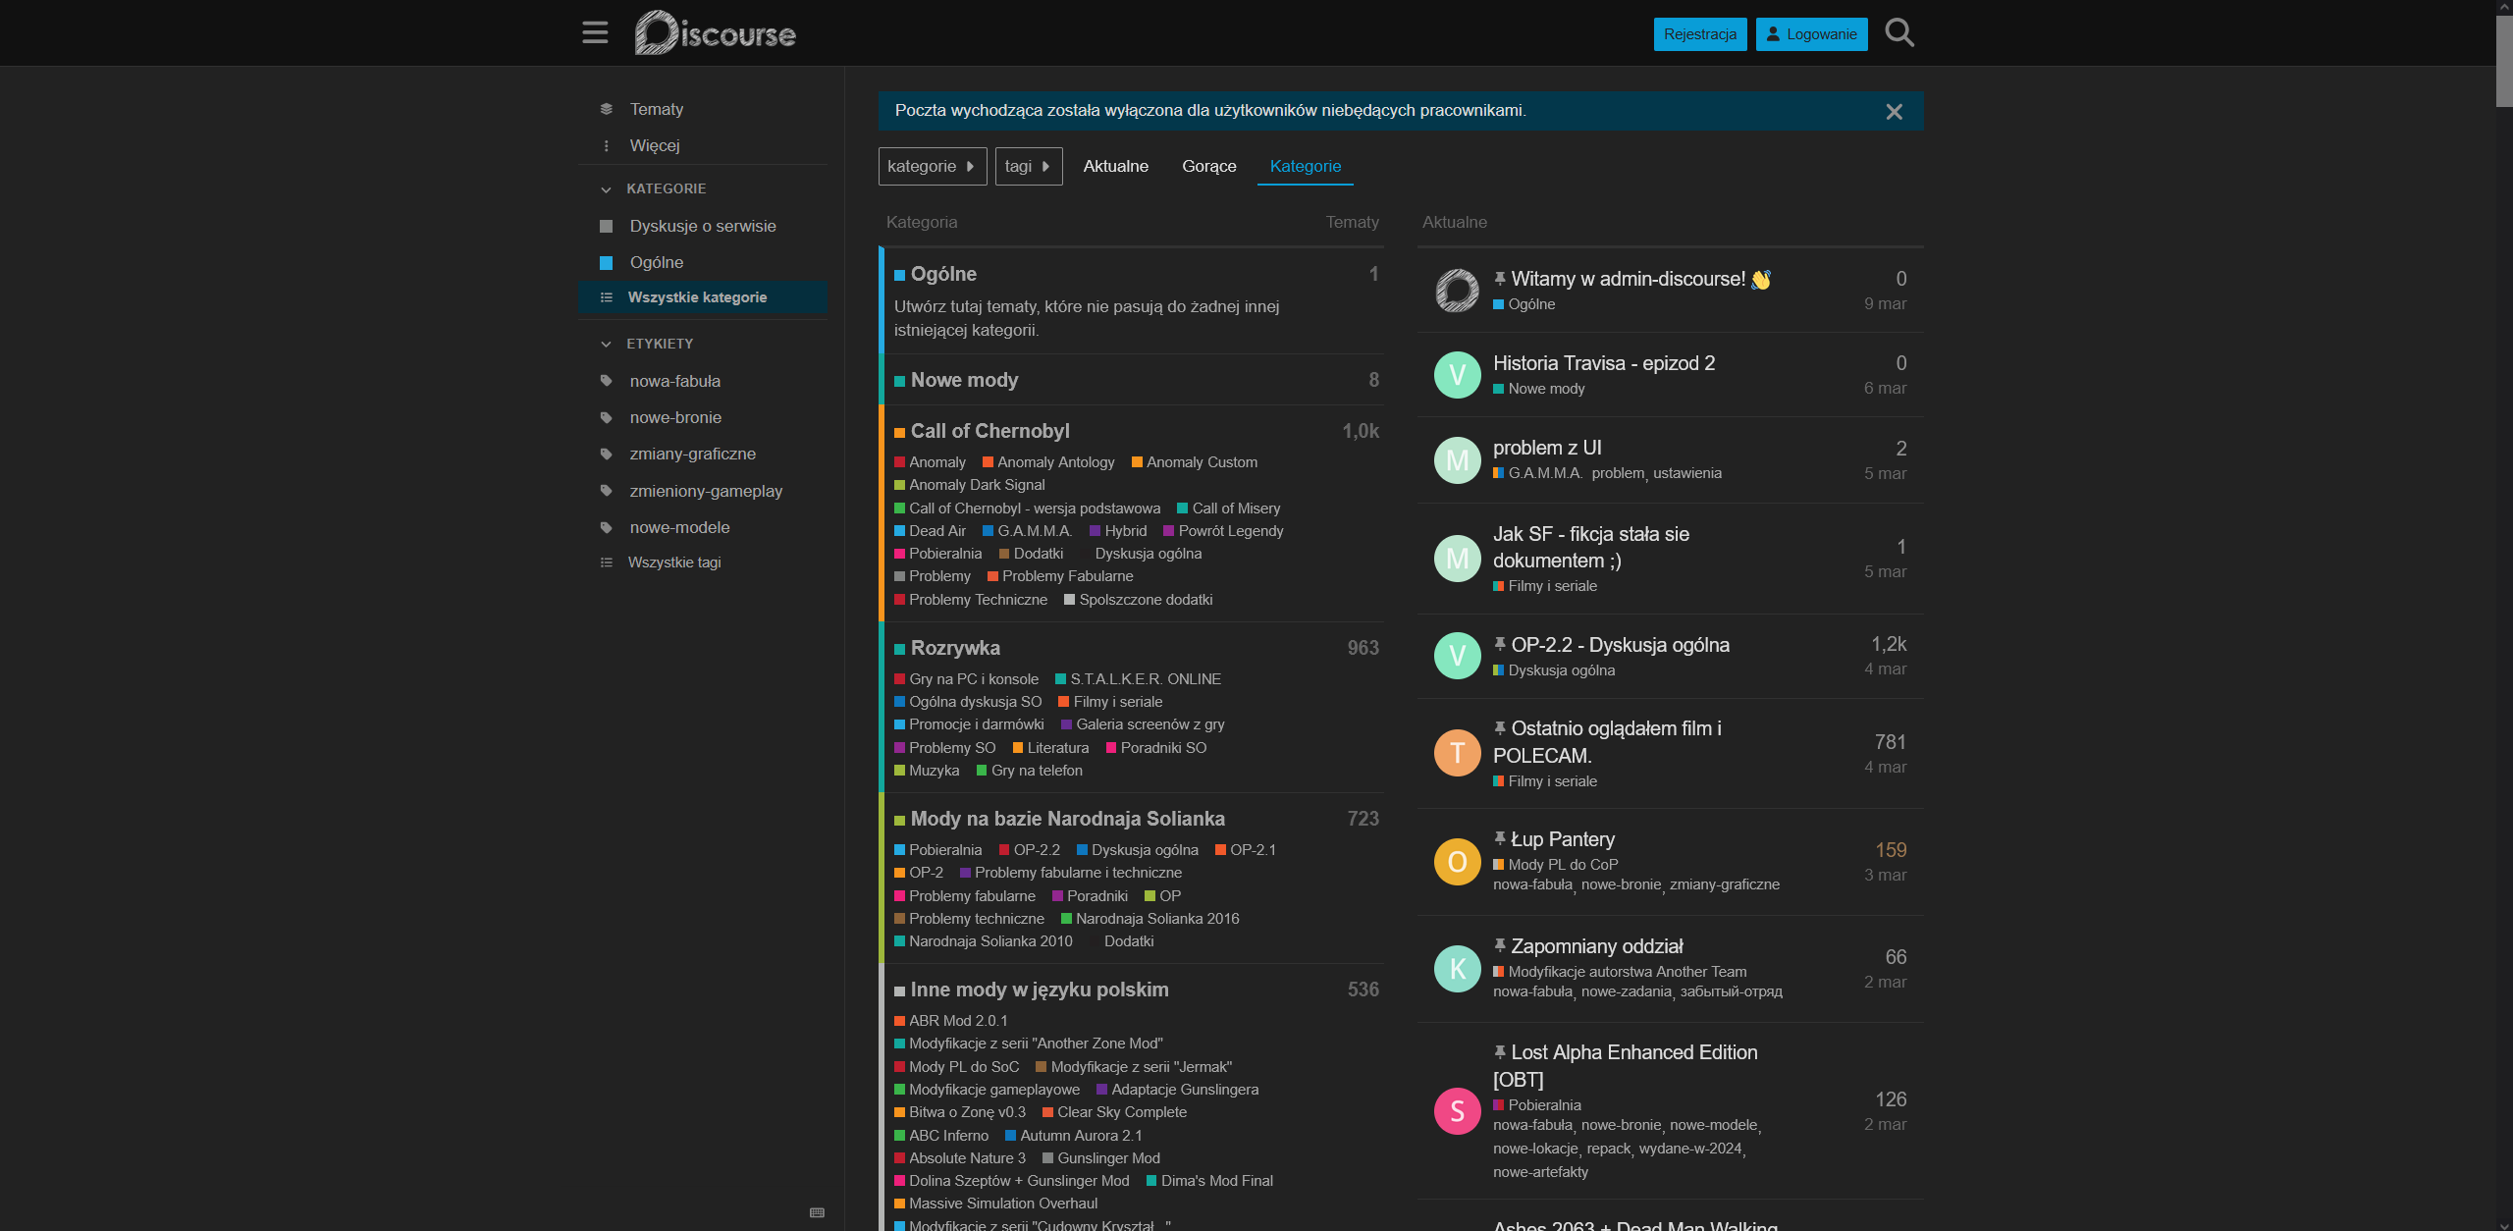
Task: Click the Wszystkie tagi list icon
Action: coord(606,562)
